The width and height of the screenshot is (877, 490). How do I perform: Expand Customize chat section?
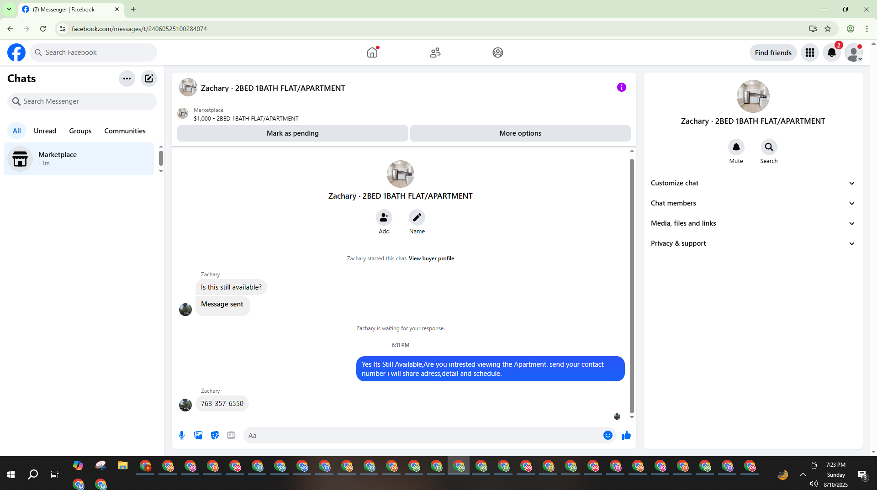(753, 183)
